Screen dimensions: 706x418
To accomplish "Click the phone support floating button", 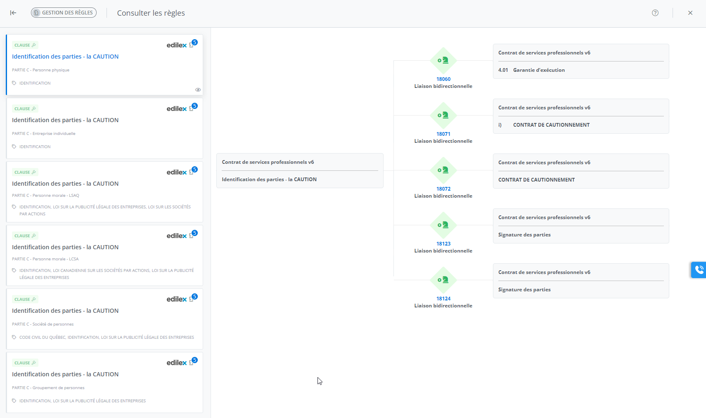I will (699, 270).
